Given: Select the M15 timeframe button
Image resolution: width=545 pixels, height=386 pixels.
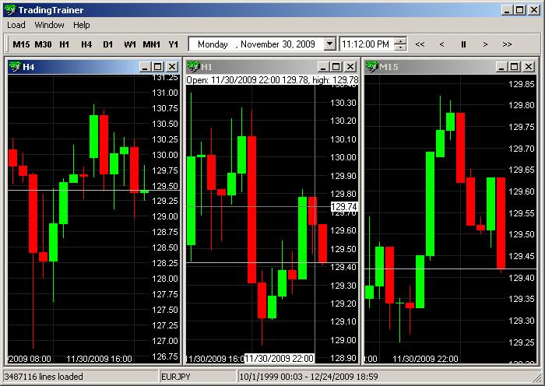Looking at the screenshot, I should click(x=21, y=44).
